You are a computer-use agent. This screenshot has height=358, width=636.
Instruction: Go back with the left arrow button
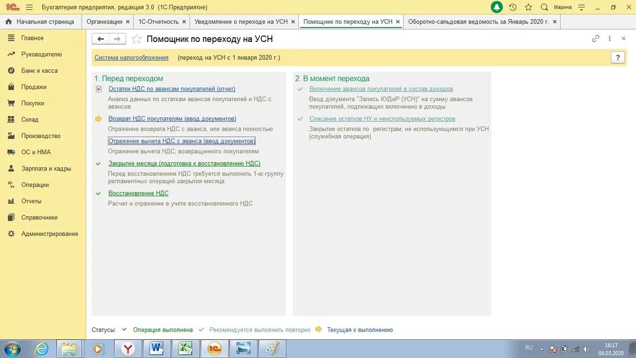101,39
